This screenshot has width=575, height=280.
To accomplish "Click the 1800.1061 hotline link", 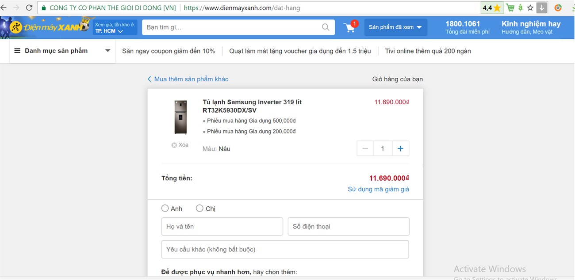I will point(468,27).
